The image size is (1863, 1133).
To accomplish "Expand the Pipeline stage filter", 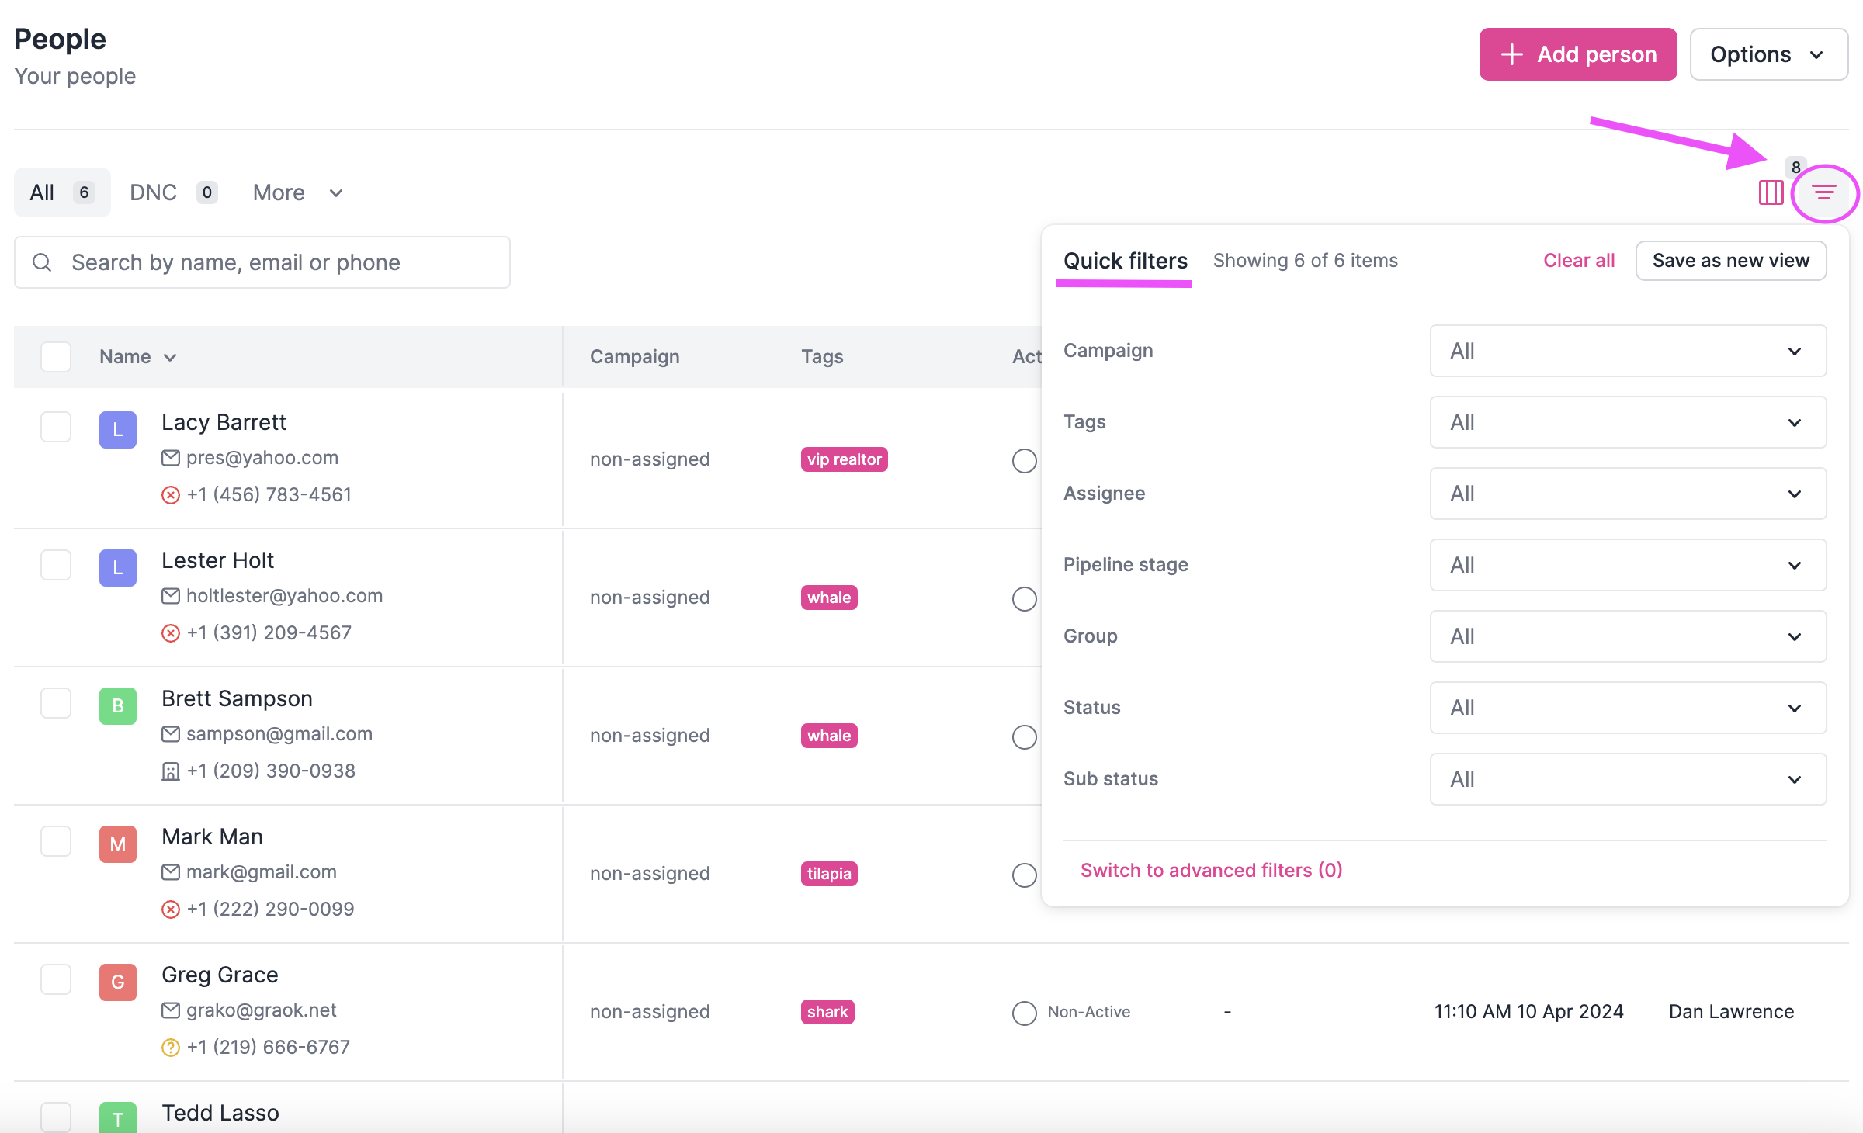I will 1627,565.
